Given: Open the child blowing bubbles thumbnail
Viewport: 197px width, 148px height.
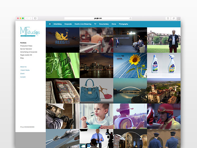Looking at the screenshot, I should [96, 116].
